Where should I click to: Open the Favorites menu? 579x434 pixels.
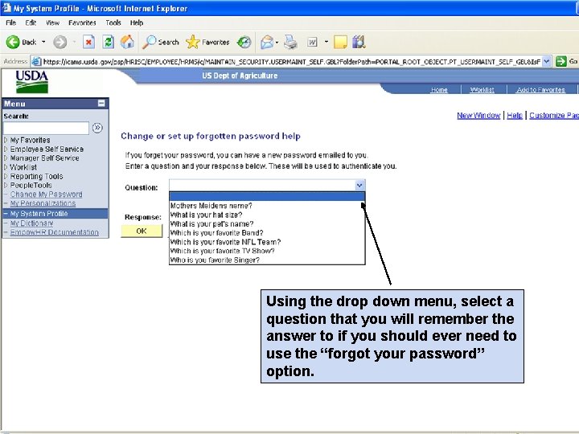[x=82, y=23]
